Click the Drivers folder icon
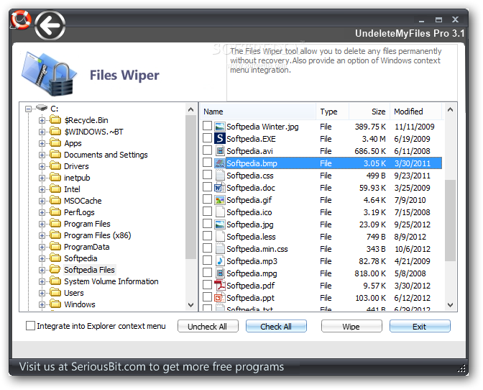The height and width of the screenshot is (390, 483). [55, 166]
